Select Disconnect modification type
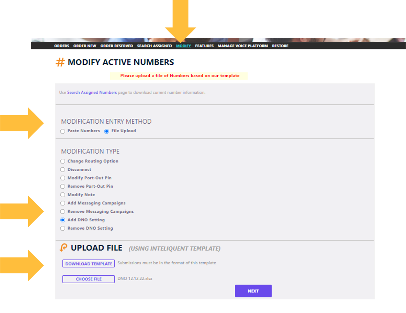Image resolution: width=406 pixels, height=313 pixels. tap(63, 170)
